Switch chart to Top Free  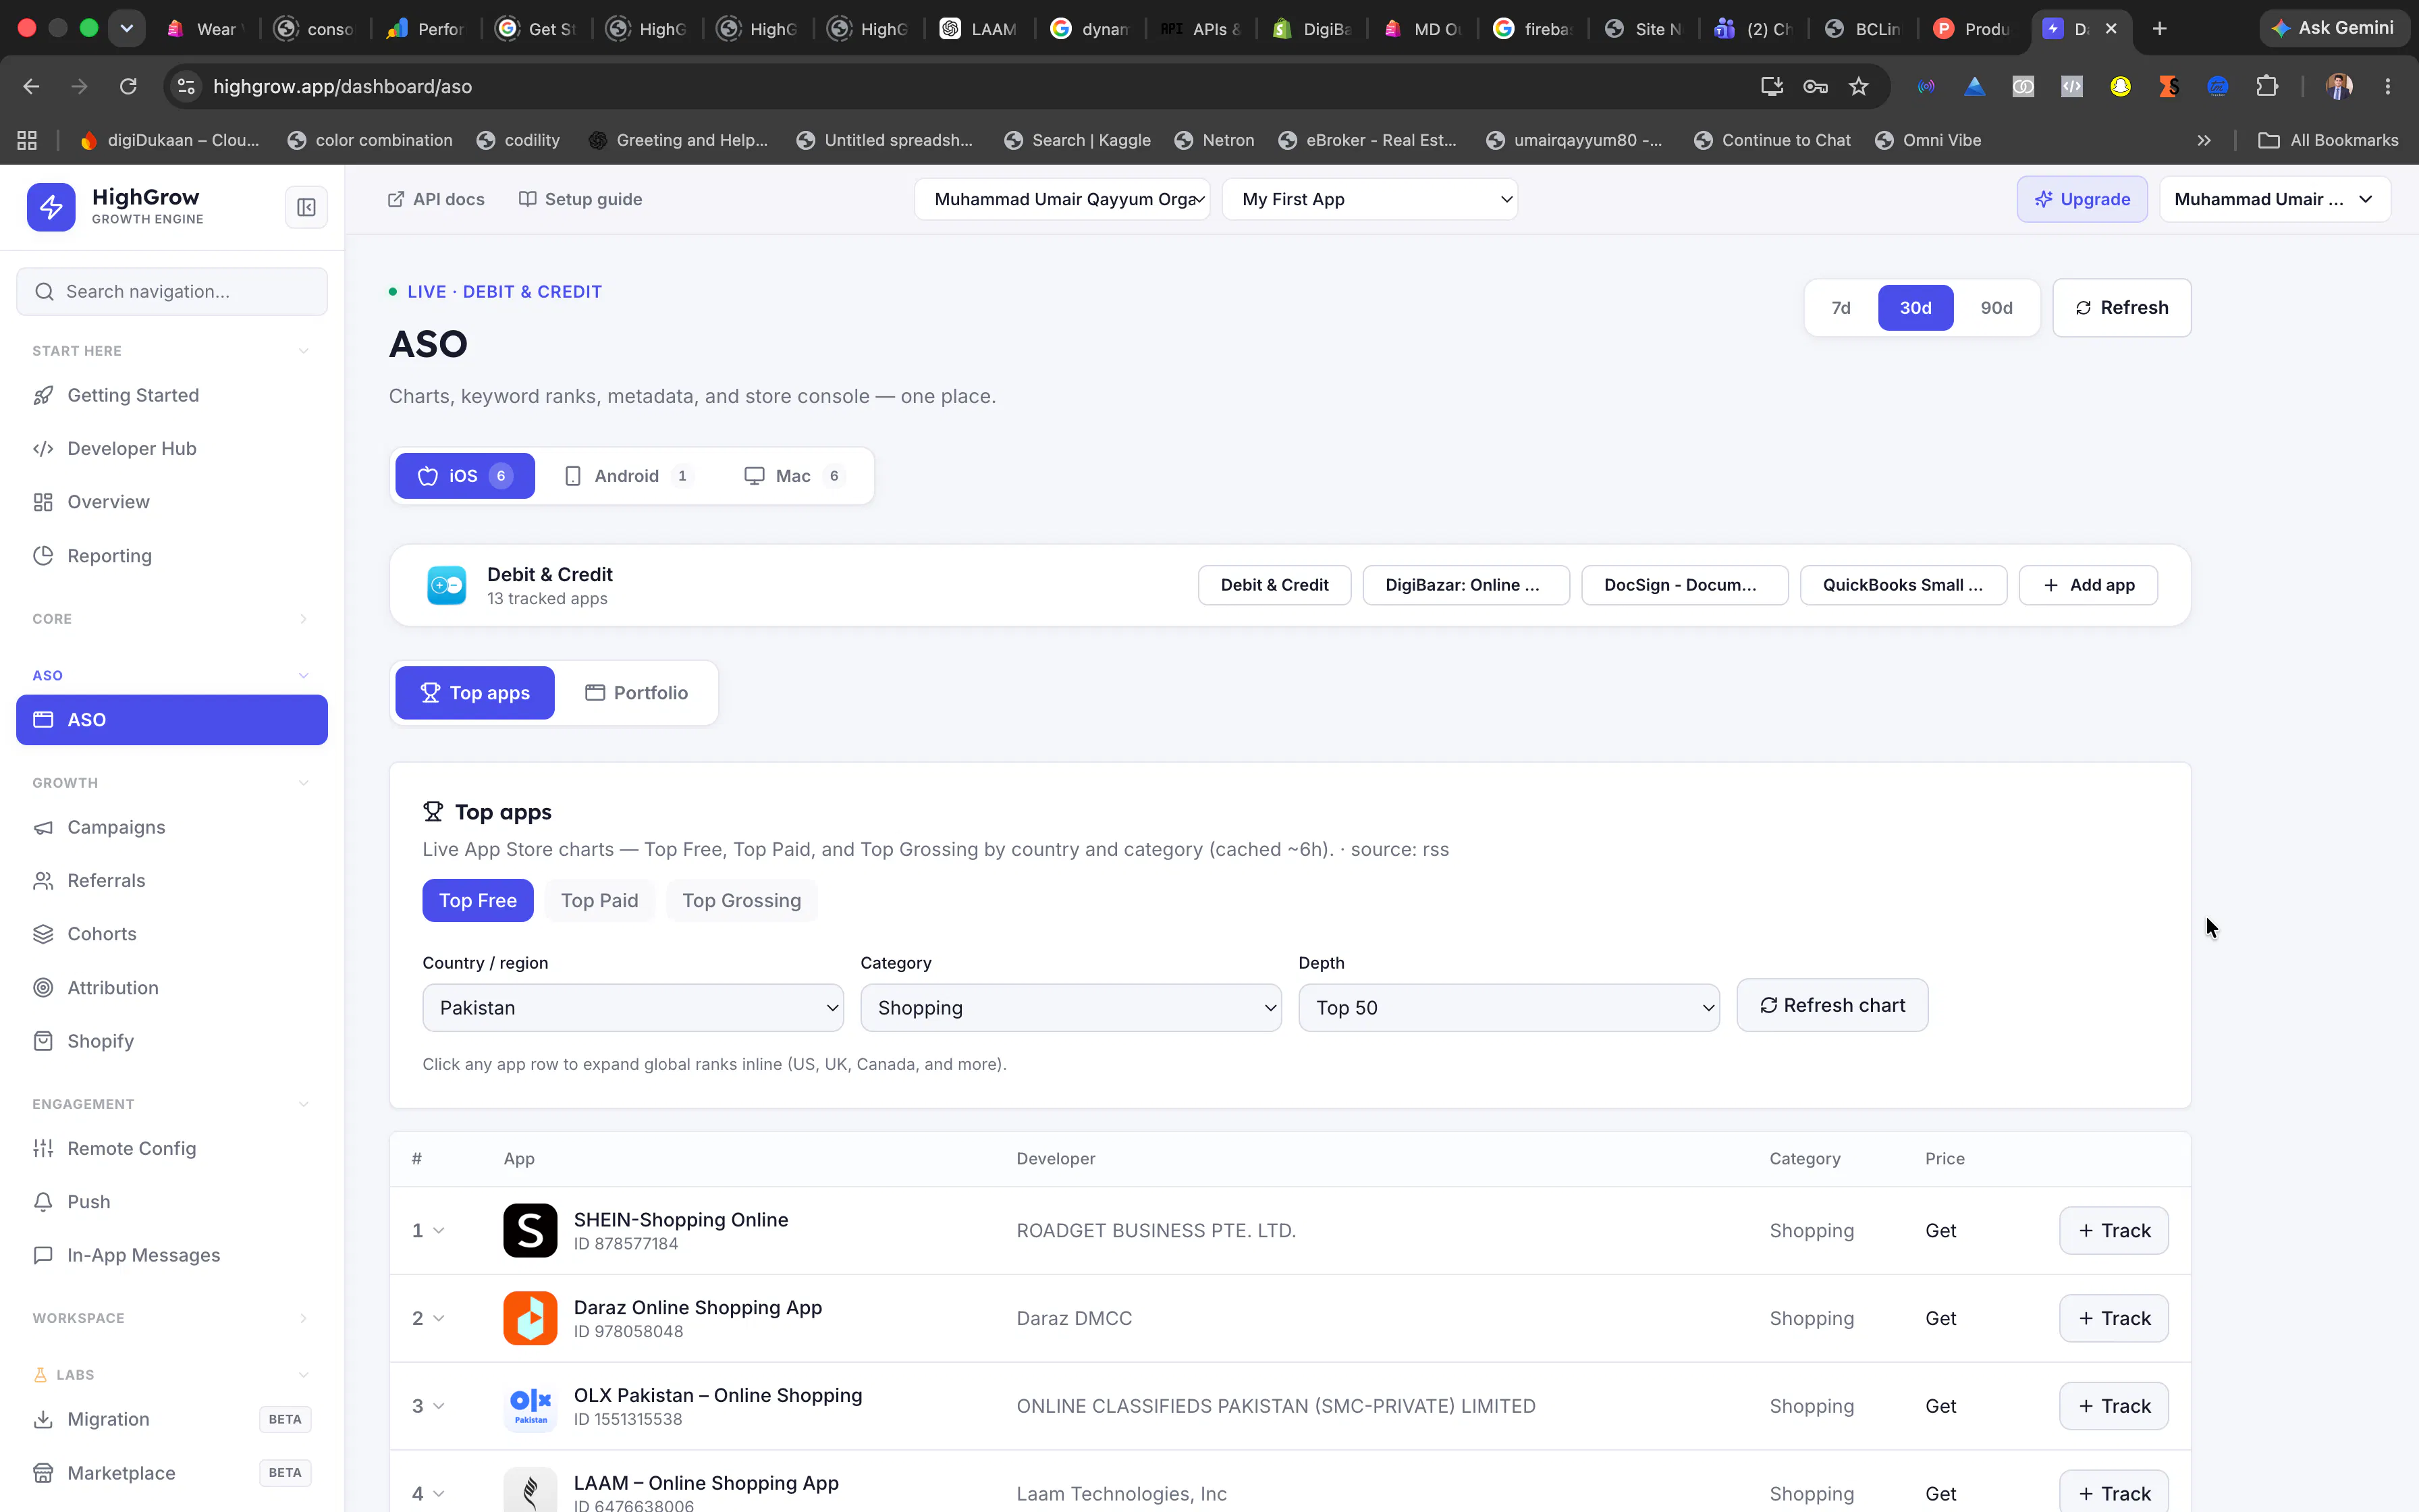pyautogui.click(x=478, y=901)
